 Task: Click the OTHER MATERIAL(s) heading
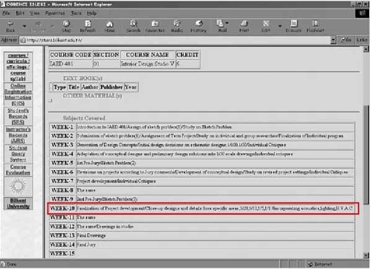point(92,96)
